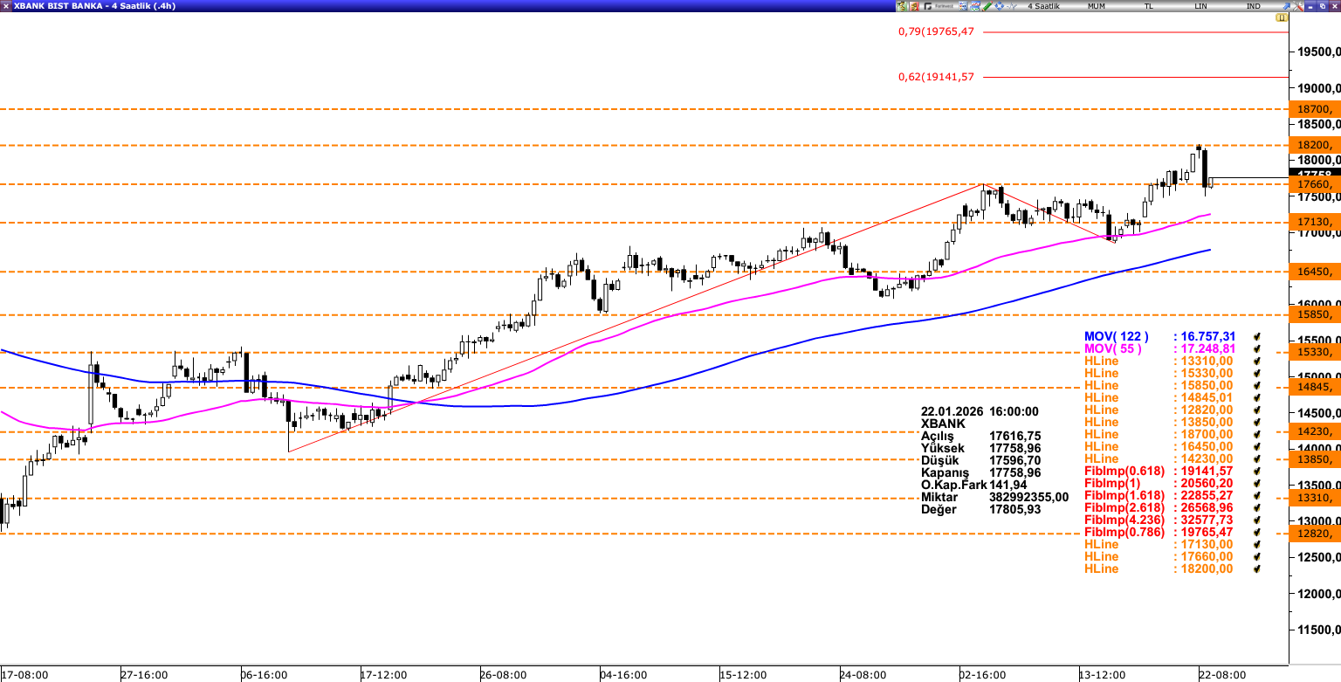Screen dimensions: 1341x682
Task: Open the 4 Saatlik timeframe selector
Action: (x=1043, y=6)
